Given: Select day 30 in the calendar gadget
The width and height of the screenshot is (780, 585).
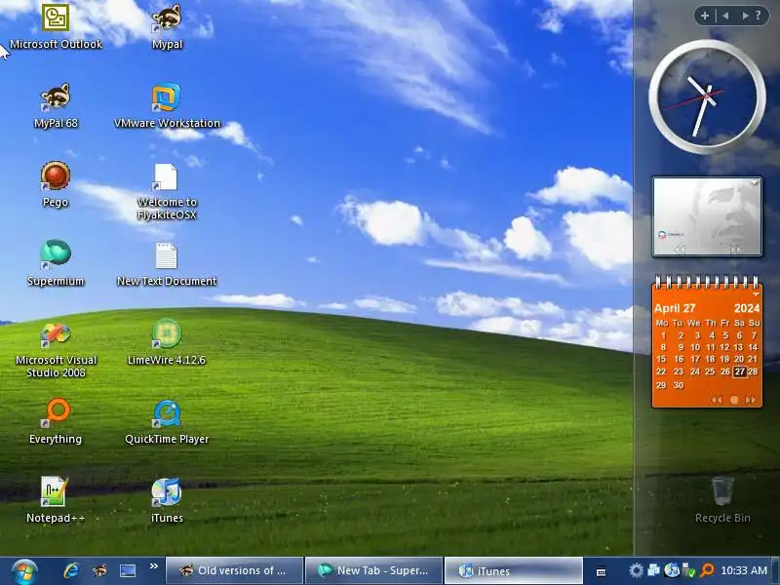Looking at the screenshot, I should [679, 385].
